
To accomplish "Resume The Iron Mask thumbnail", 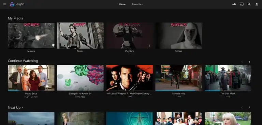I will coord(228,78).
